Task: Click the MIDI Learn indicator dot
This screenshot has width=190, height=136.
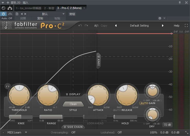Action: (x=3, y=132)
